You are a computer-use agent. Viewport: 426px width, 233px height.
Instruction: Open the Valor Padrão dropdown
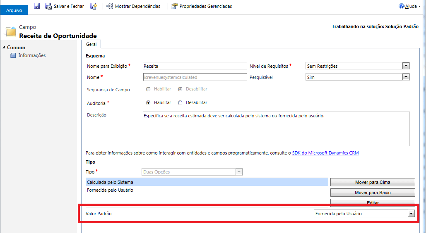click(411, 214)
